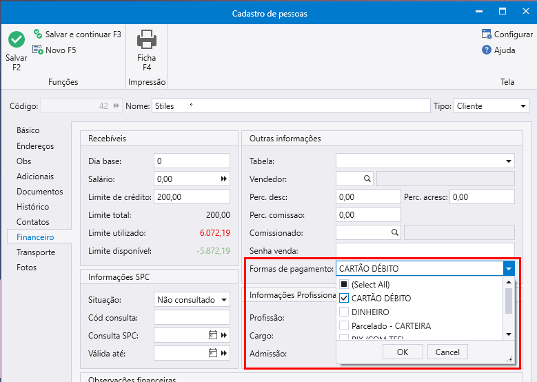The width and height of the screenshot is (537, 382).
Task: Toggle the (Select All) checkbox
Action: point(344,284)
